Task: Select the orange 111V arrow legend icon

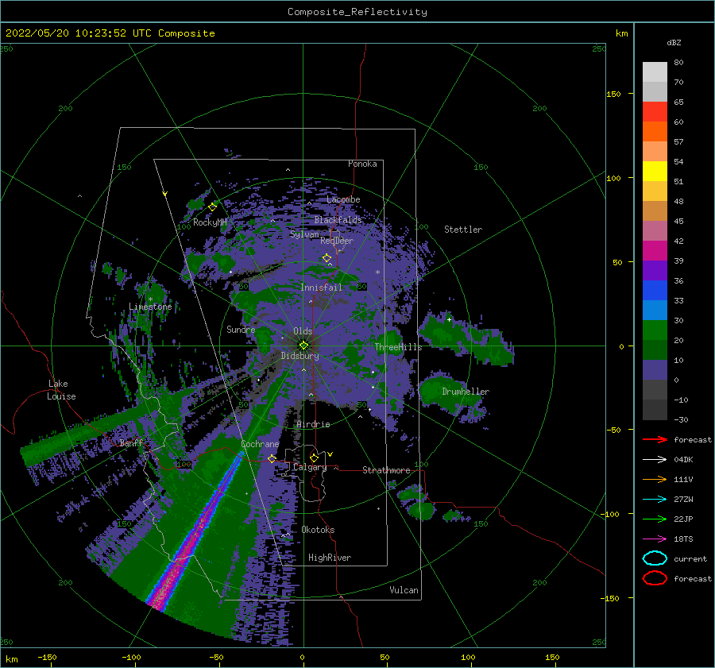Action: (655, 479)
